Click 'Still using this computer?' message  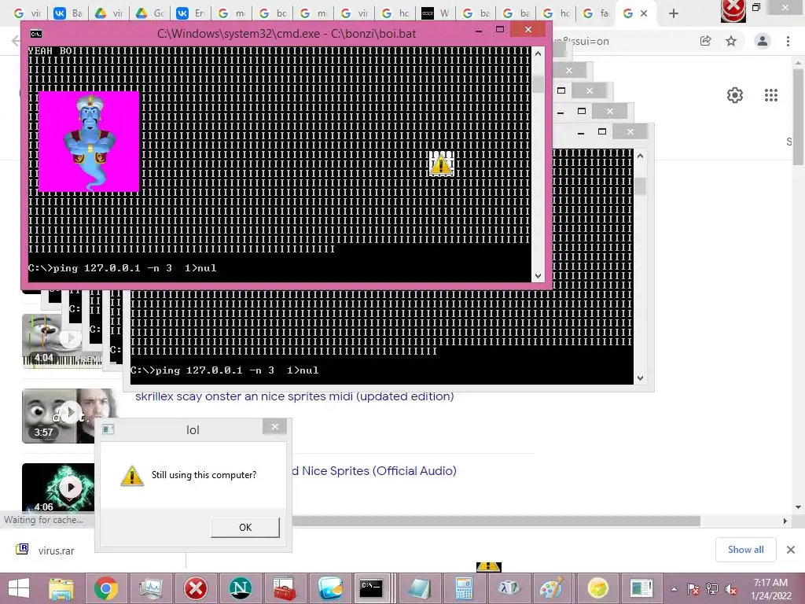pos(204,475)
